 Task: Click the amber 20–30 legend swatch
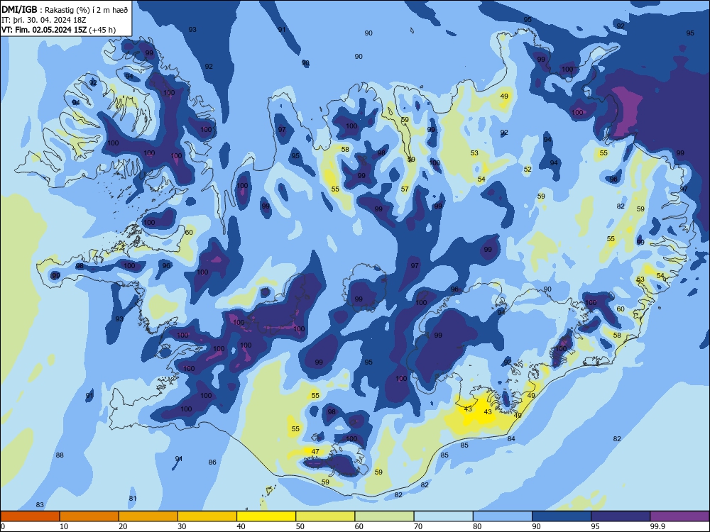pos(148,516)
